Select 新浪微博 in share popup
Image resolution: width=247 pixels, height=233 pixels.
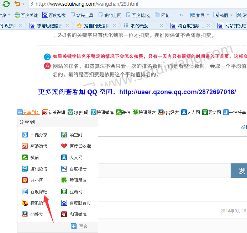35,146
